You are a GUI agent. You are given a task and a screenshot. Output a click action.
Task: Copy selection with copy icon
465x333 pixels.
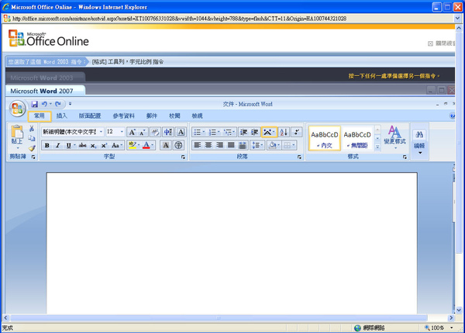click(32, 138)
